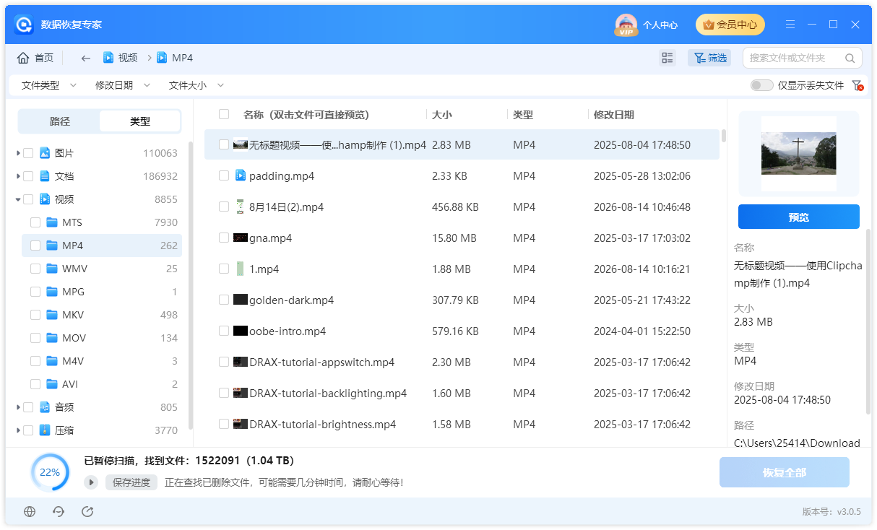
Task: Open the hamburger menu in title bar
Action: (790, 25)
